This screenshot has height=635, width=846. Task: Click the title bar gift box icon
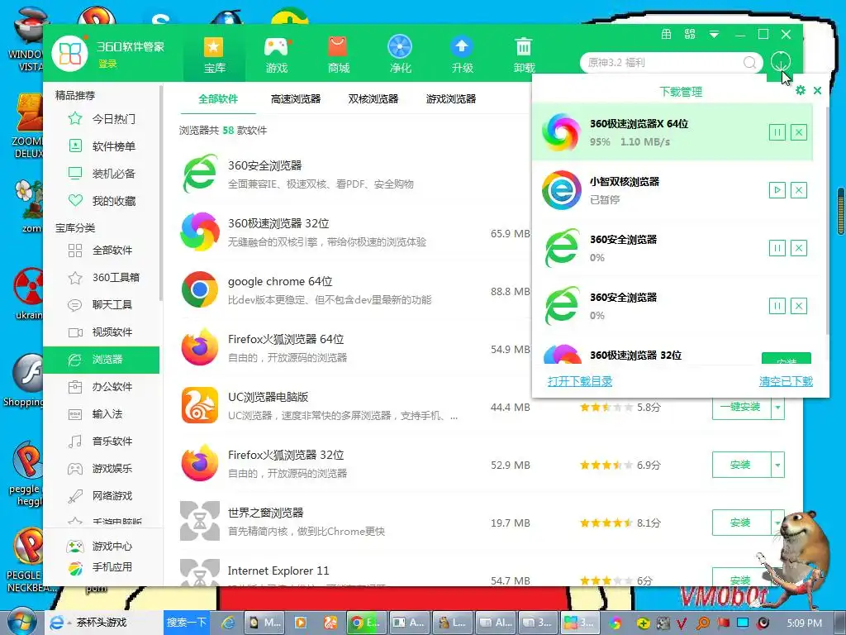point(667,35)
